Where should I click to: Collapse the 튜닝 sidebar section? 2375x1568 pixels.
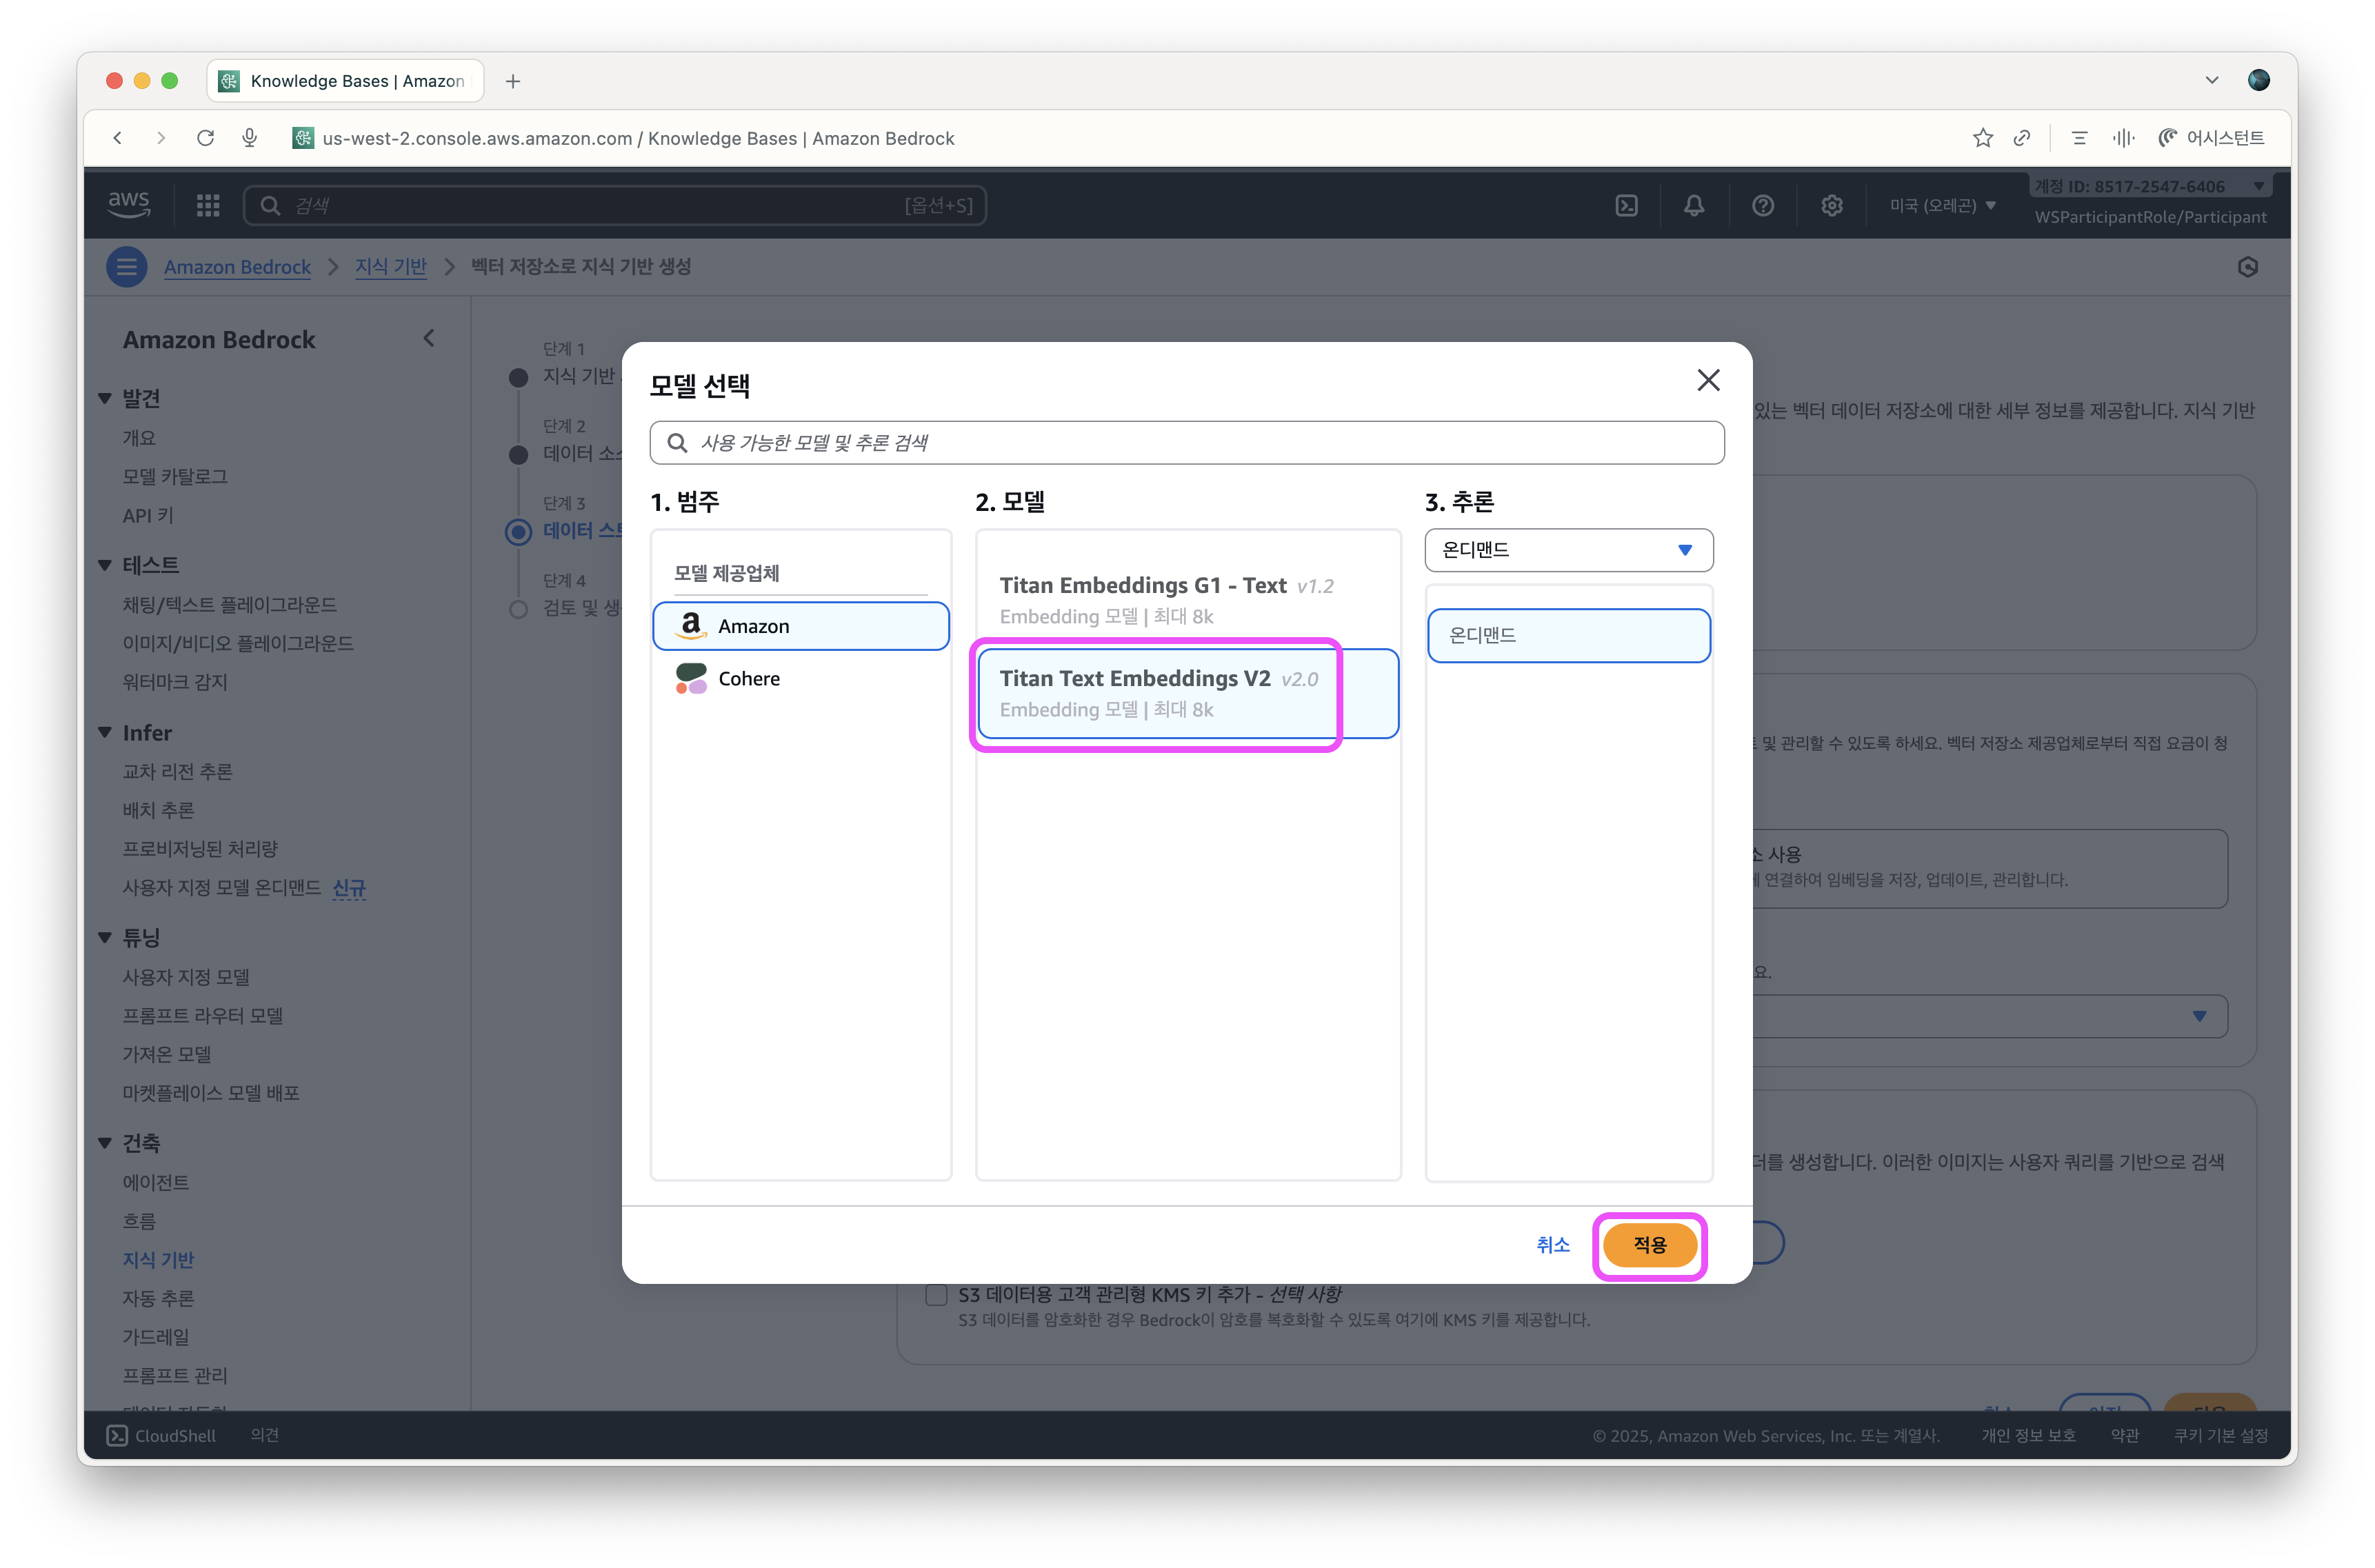click(x=104, y=938)
